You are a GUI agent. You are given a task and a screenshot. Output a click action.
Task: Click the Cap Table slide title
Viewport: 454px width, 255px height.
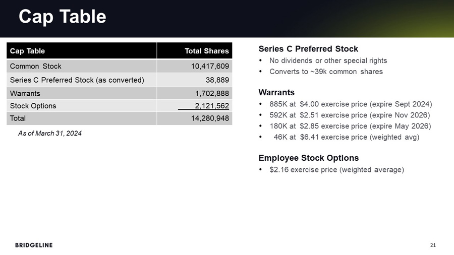[62, 17]
